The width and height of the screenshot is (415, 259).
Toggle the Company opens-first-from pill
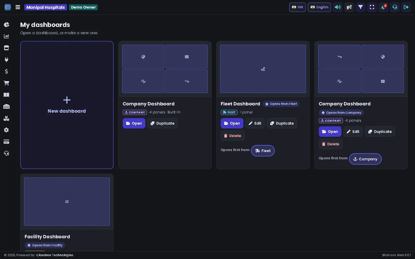(365, 159)
